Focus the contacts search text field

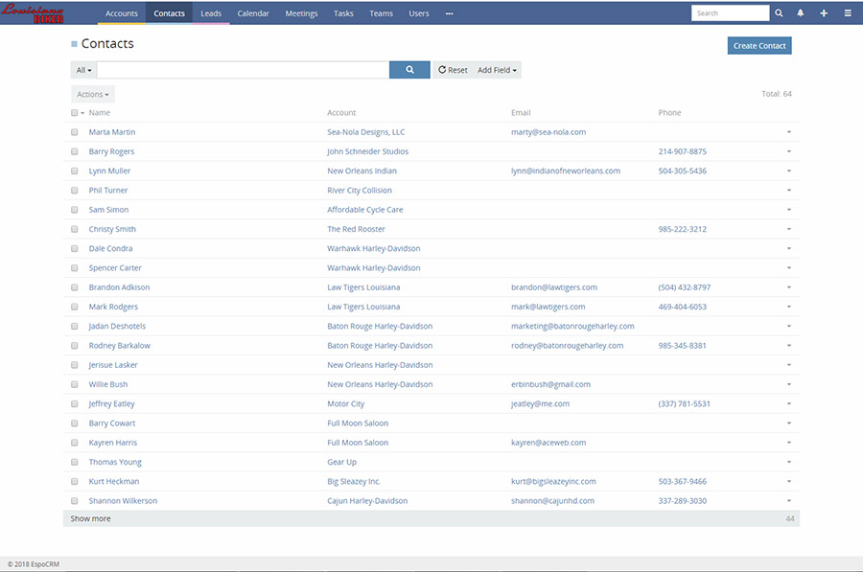tap(243, 70)
